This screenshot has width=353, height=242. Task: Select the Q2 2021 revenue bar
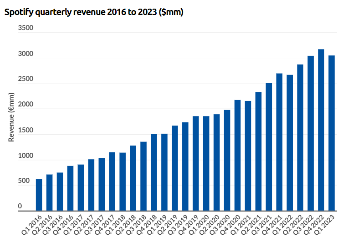point(258,151)
